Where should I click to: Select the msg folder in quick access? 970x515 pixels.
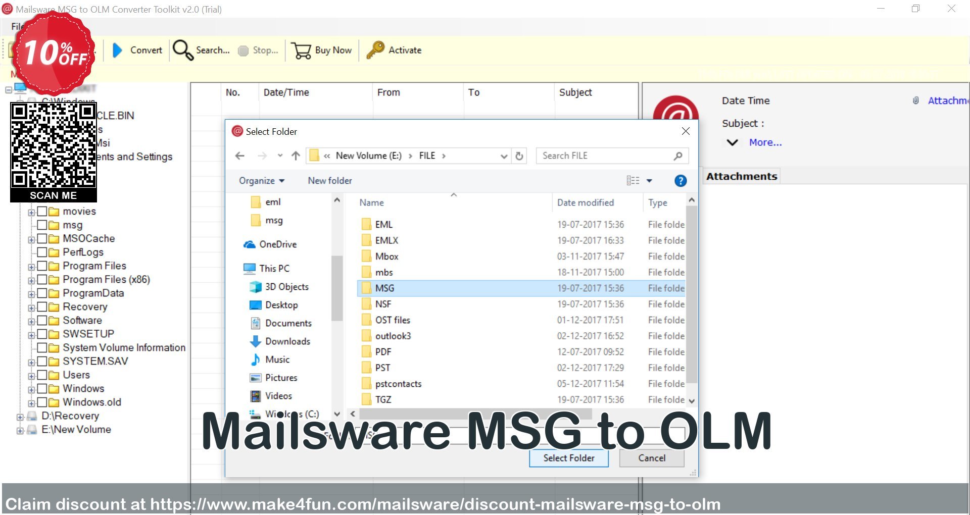point(267,221)
